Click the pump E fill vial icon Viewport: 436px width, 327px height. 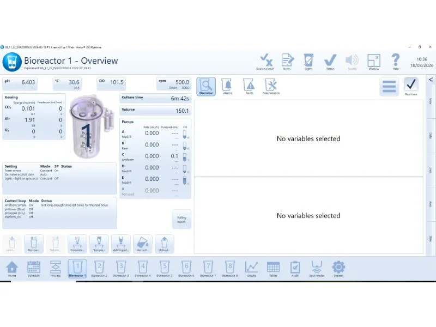(185, 180)
